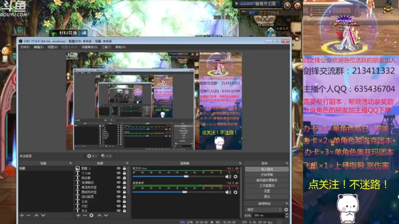
Task: Open 麦克风/Aux audio settings gear
Action: [235, 177]
